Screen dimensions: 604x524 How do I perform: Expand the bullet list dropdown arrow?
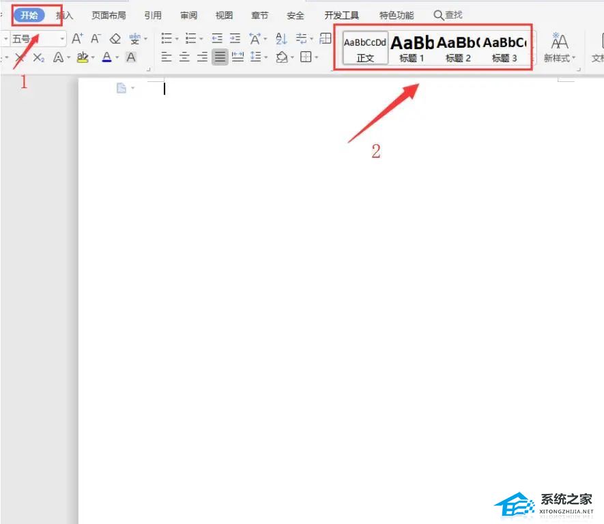click(x=177, y=38)
